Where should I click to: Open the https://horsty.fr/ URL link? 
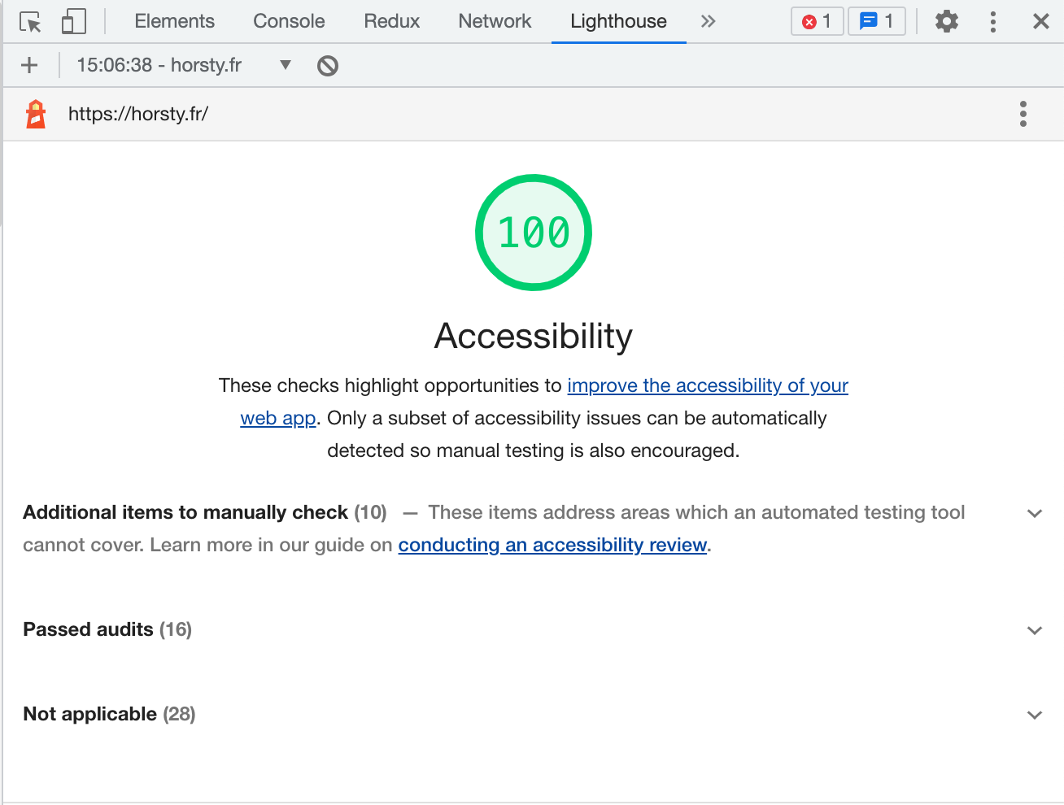[138, 114]
